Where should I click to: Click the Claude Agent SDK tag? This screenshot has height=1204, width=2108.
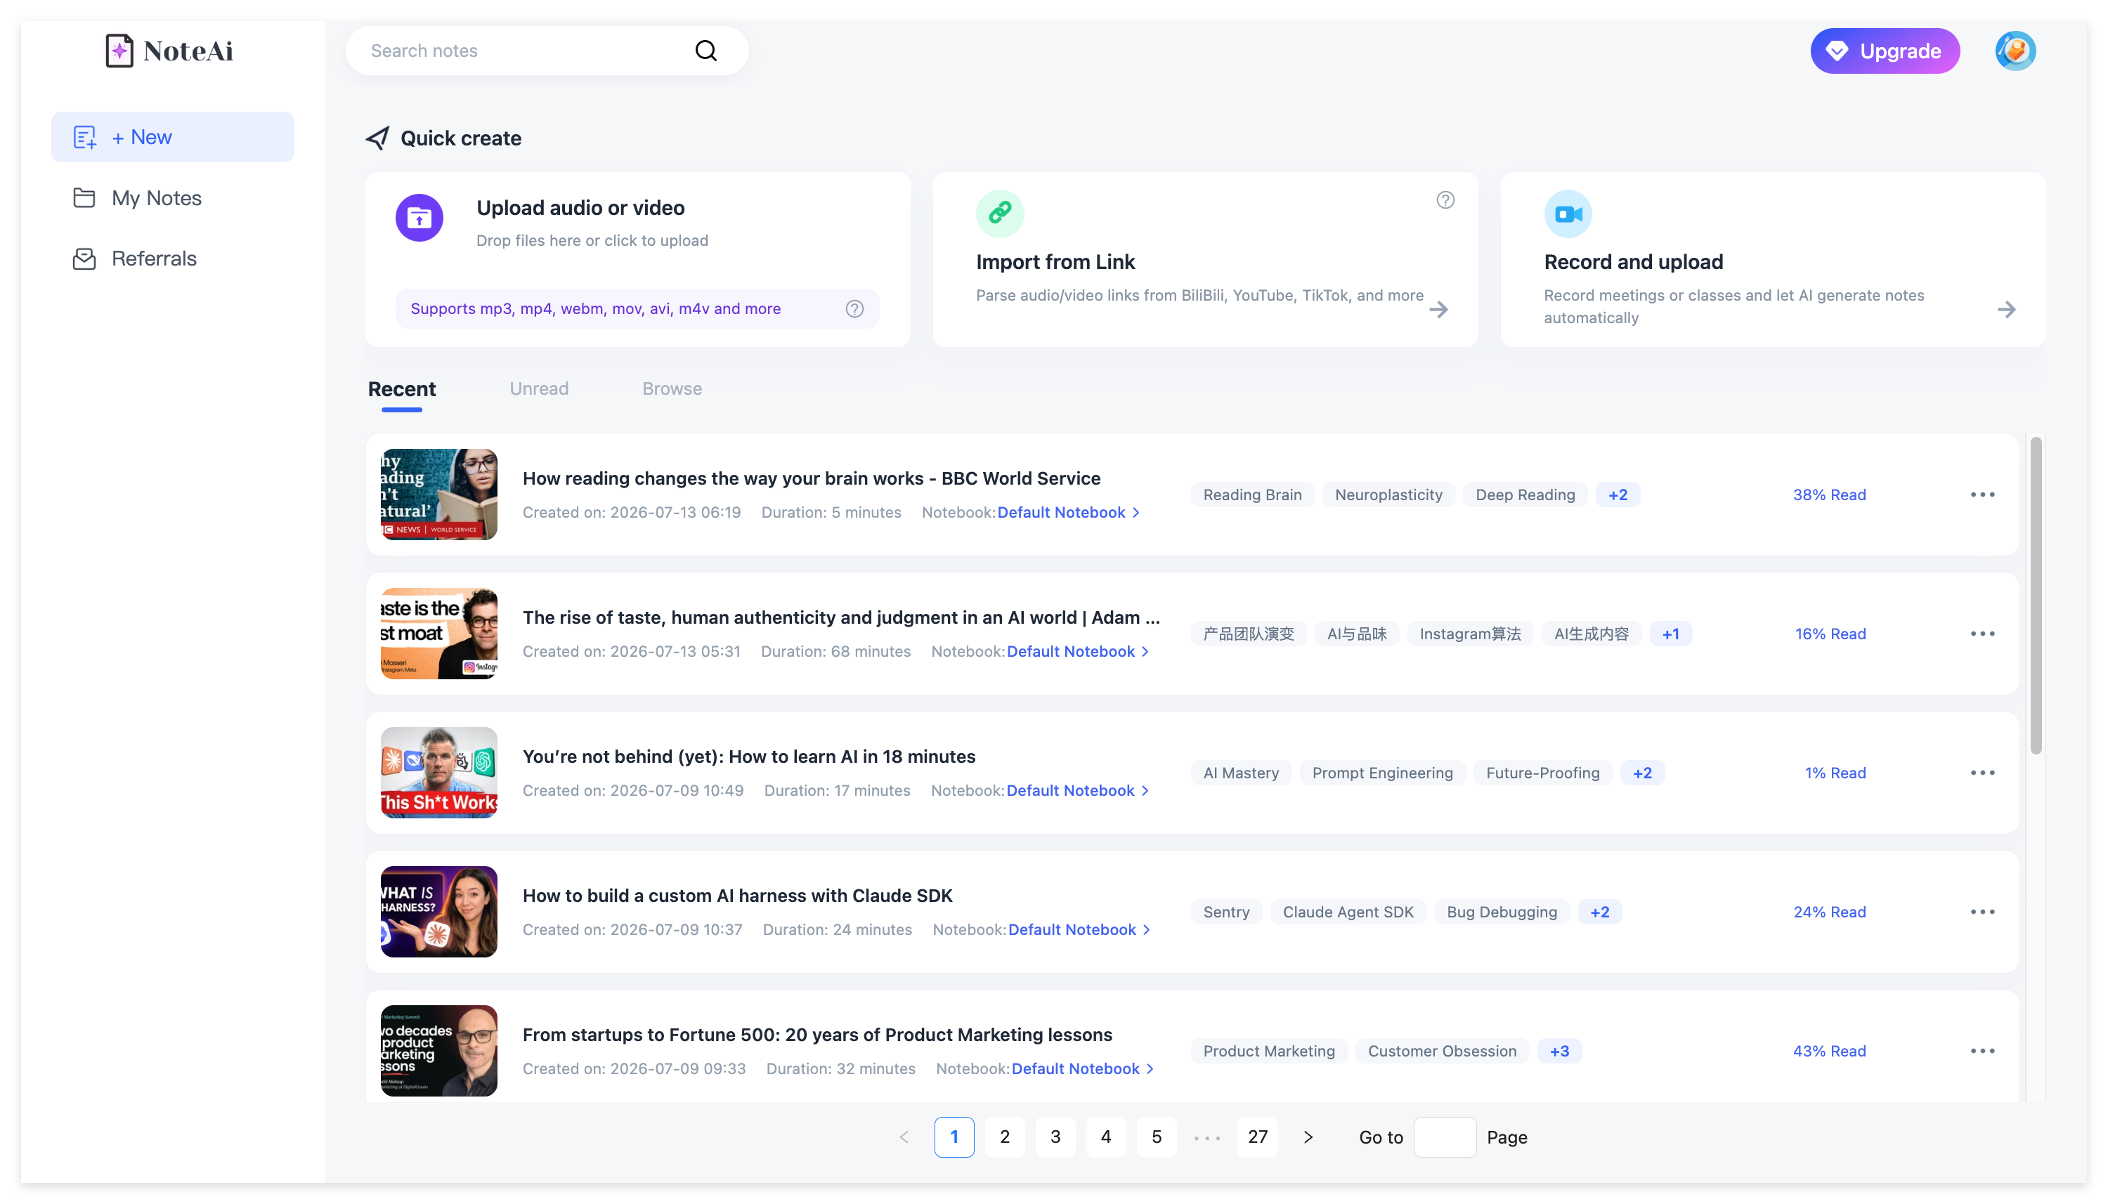coord(1348,911)
